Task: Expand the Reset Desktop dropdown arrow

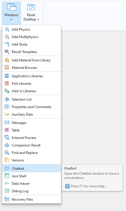Action: (x=38, y=19)
